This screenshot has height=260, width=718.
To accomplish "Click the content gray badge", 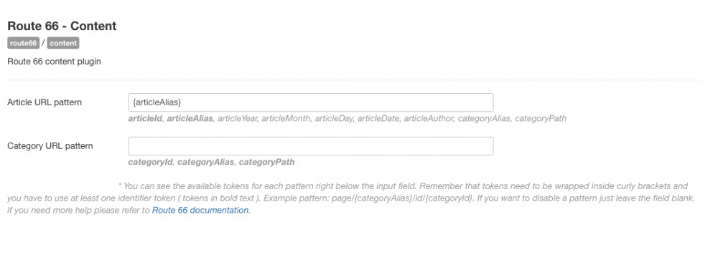I will click(63, 43).
